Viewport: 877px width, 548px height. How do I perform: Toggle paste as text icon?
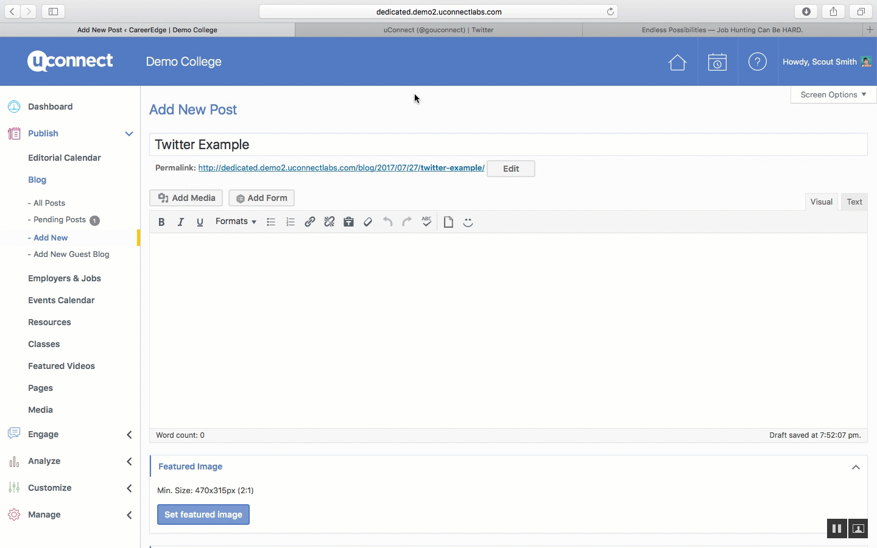pyautogui.click(x=349, y=222)
